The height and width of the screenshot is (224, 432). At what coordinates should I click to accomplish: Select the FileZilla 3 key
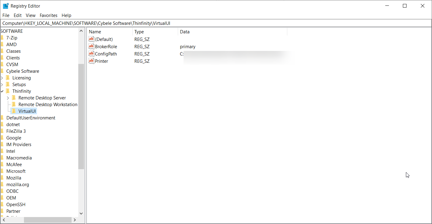(16, 131)
